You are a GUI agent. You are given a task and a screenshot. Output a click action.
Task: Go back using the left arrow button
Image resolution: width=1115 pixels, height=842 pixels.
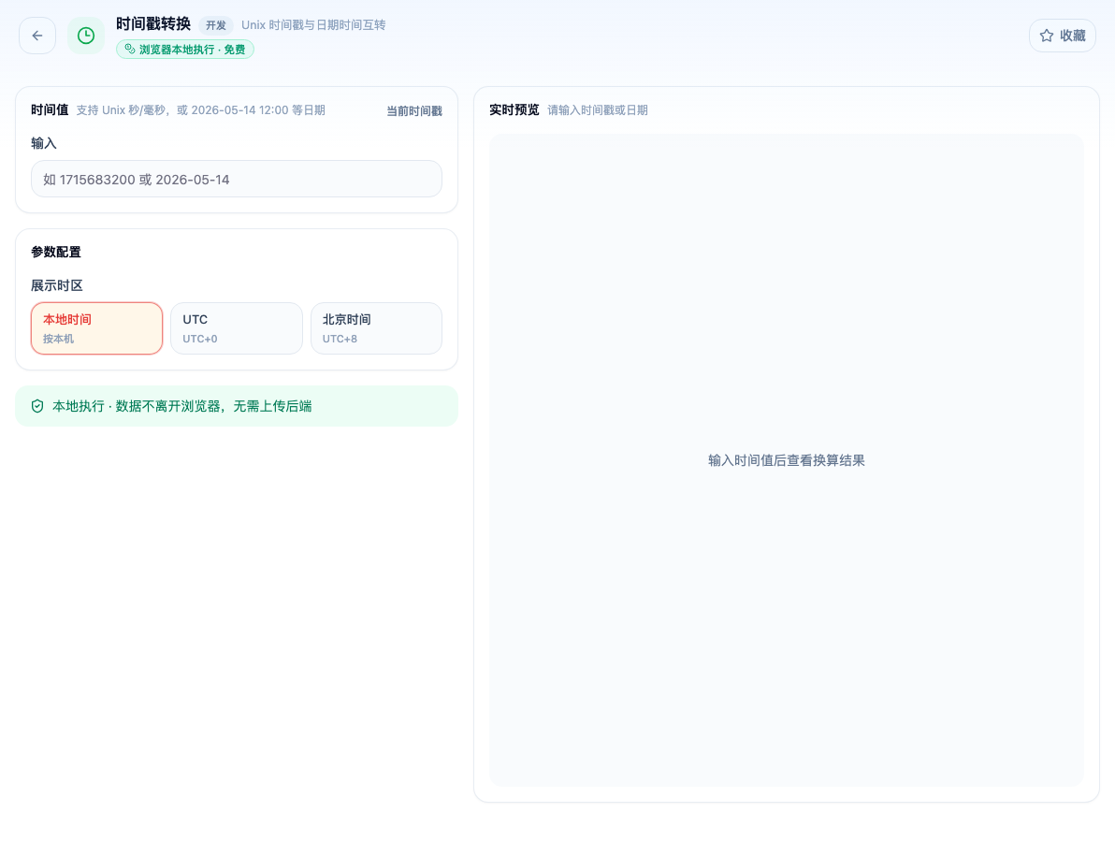[x=37, y=36]
